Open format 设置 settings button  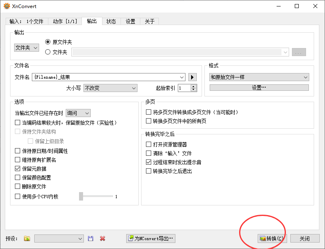[x=259, y=88]
